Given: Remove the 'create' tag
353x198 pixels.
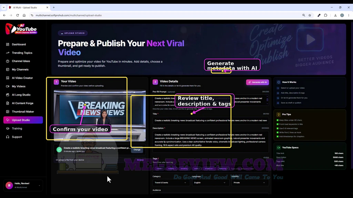Looking at the screenshot, I should pos(163,168).
